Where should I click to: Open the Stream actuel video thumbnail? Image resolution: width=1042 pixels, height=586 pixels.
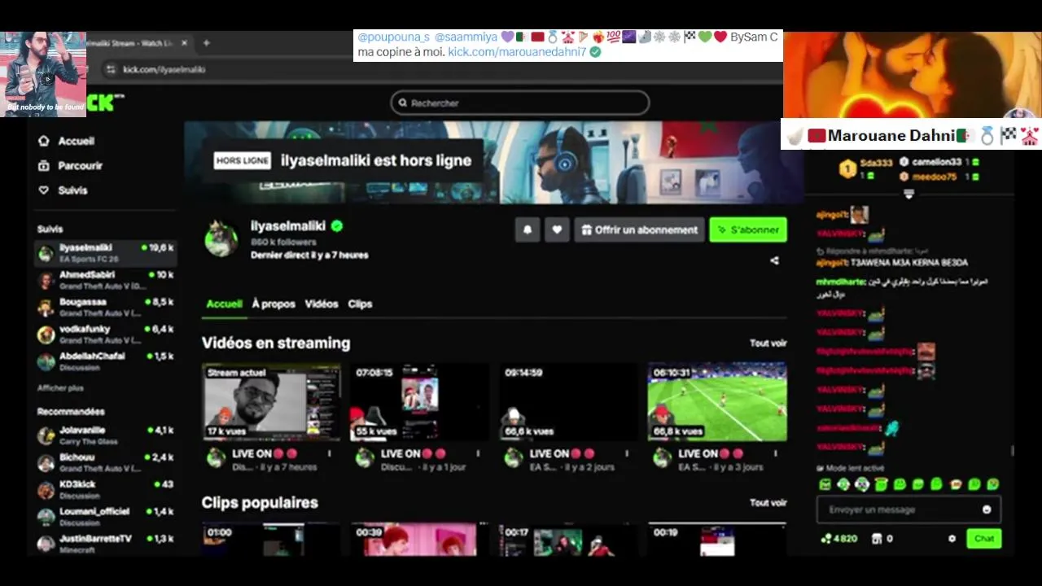click(272, 402)
